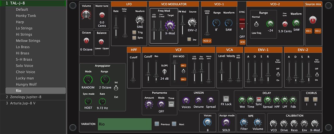334x134 pixels.
Task: Toggle the FX Lock button
Action: coord(226,99)
